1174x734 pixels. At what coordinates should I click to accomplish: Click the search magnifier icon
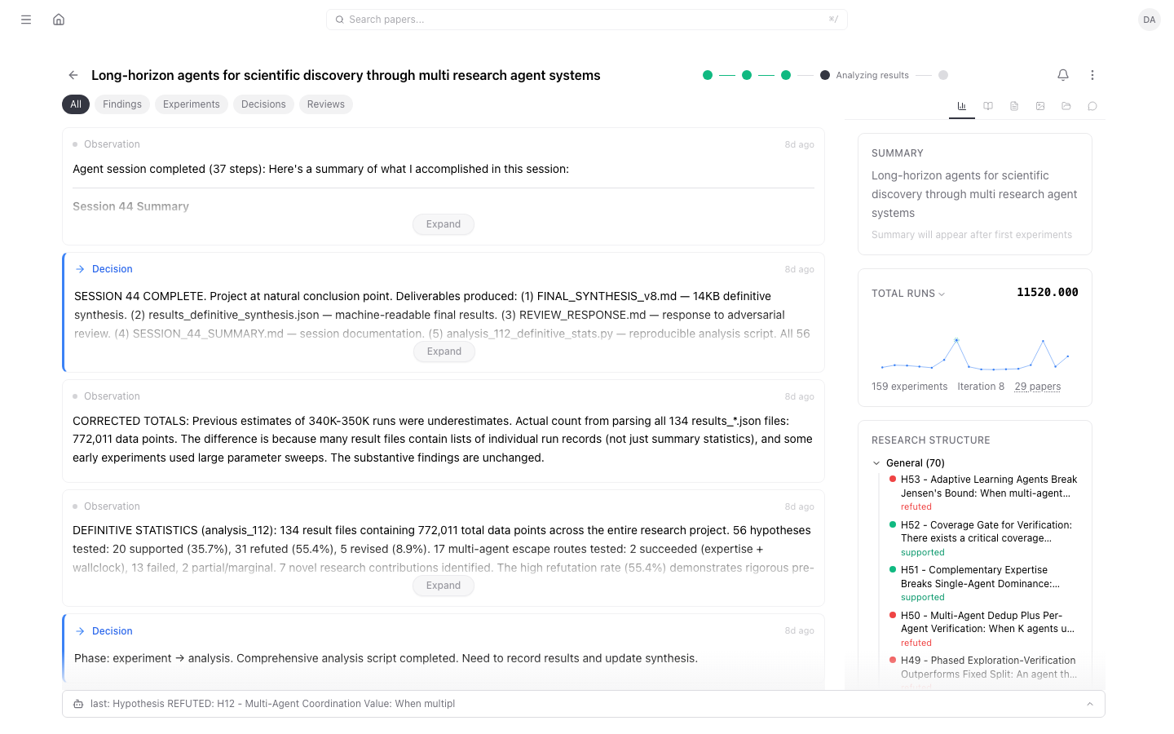[x=340, y=20]
